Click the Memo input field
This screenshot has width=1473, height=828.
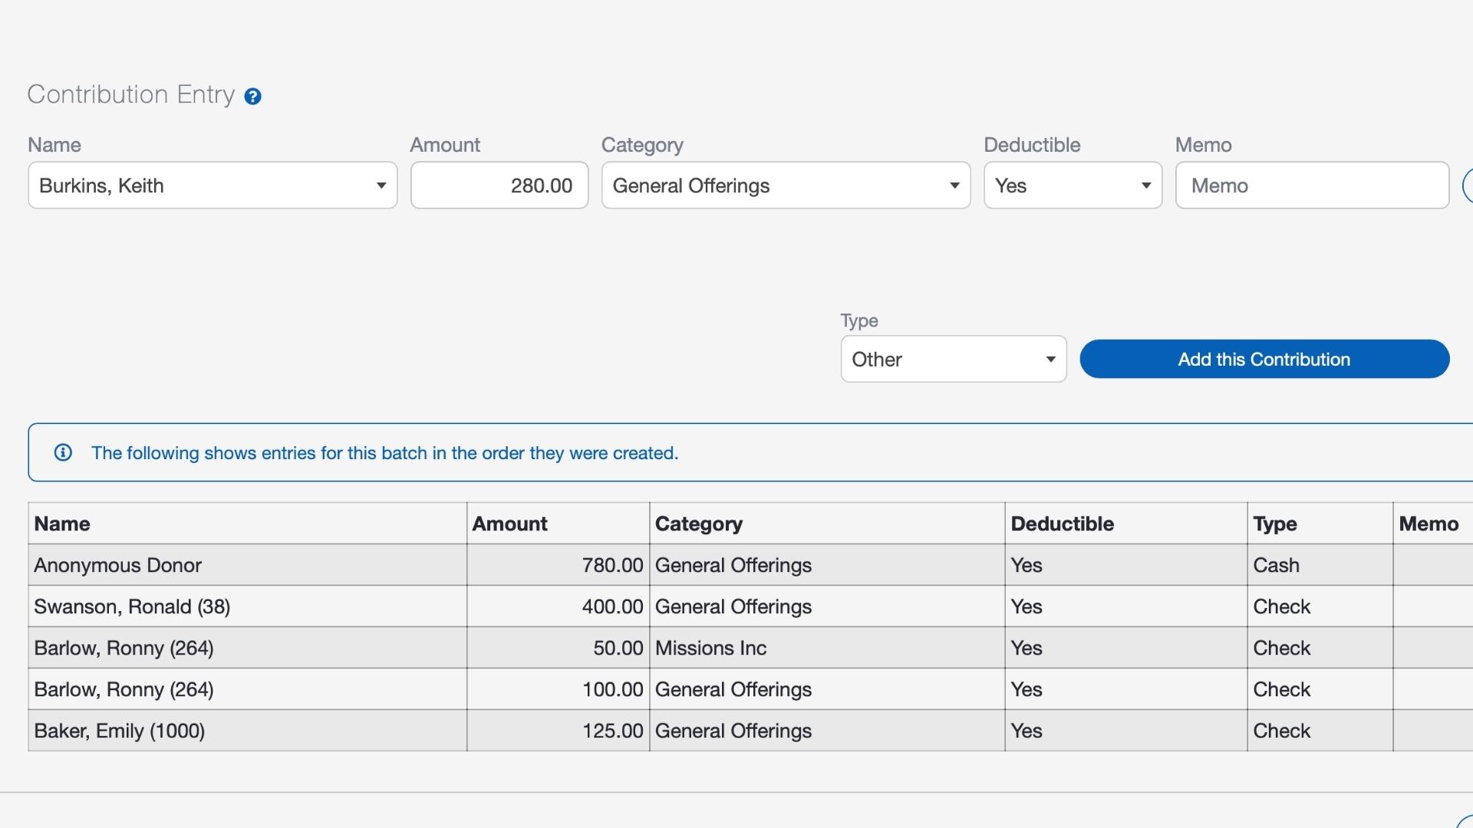(1312, 185)
